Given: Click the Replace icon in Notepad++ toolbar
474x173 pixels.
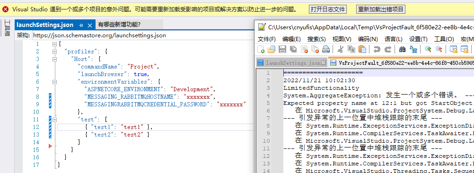Looking at the screenshot, I should pos(413,49).
